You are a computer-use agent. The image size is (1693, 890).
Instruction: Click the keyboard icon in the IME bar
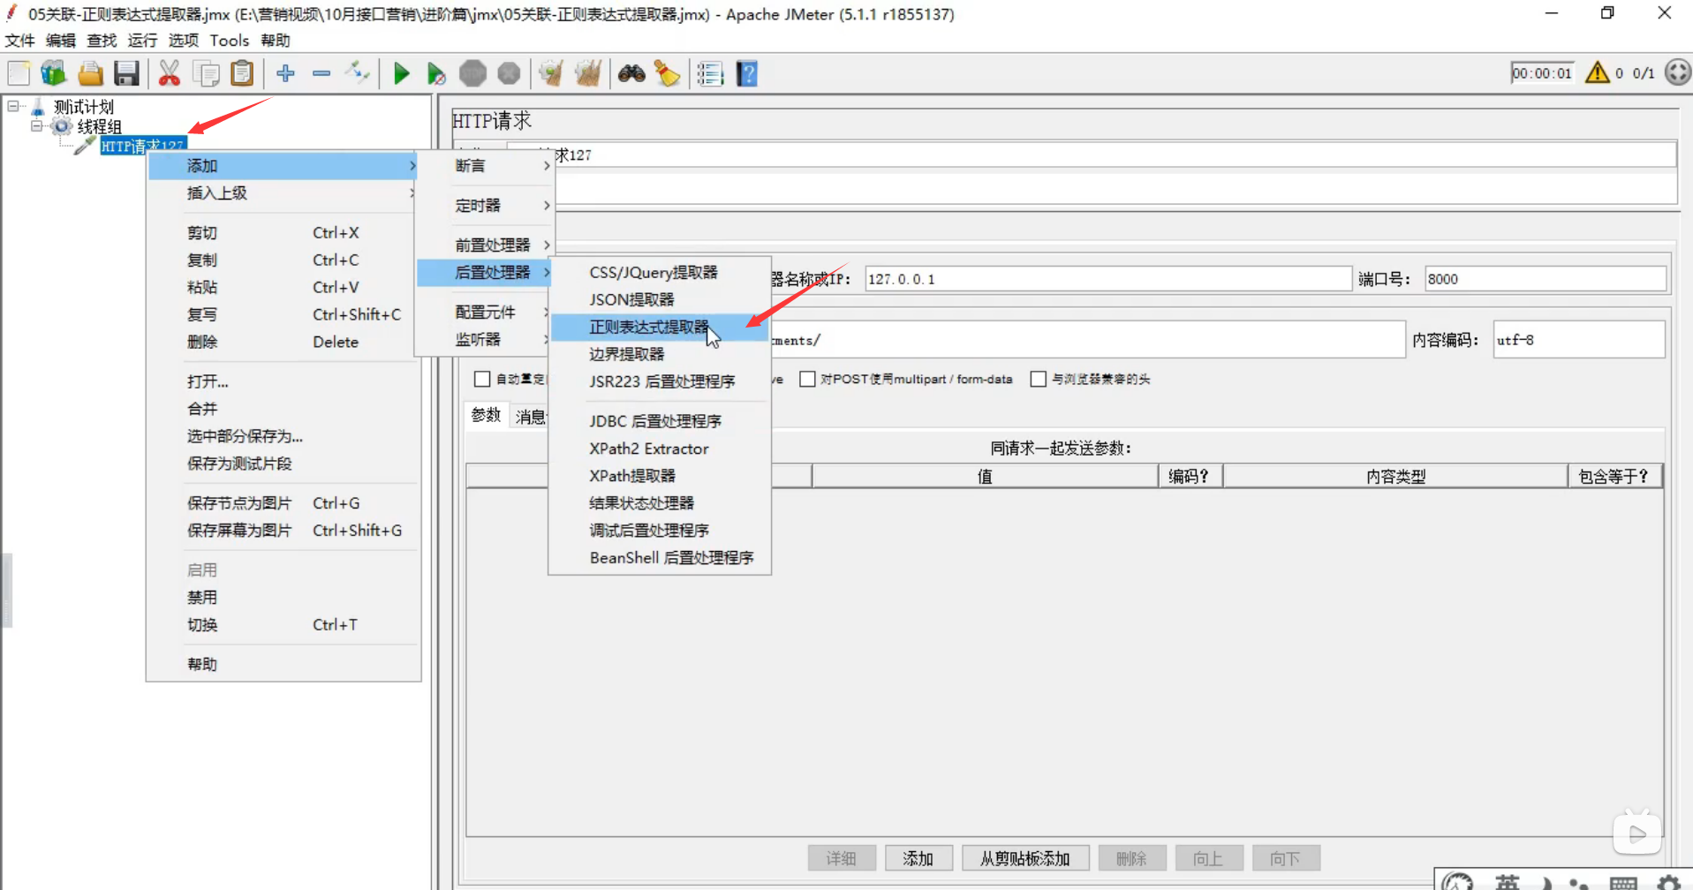pos(1623,882)
